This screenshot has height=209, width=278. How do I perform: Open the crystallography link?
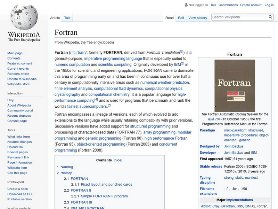[67, 94]
